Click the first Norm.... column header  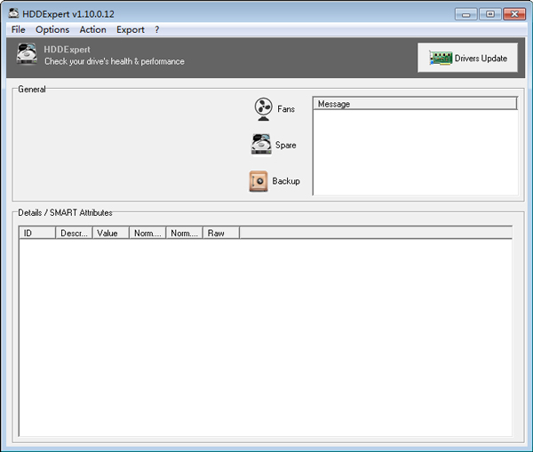(147, 234)
